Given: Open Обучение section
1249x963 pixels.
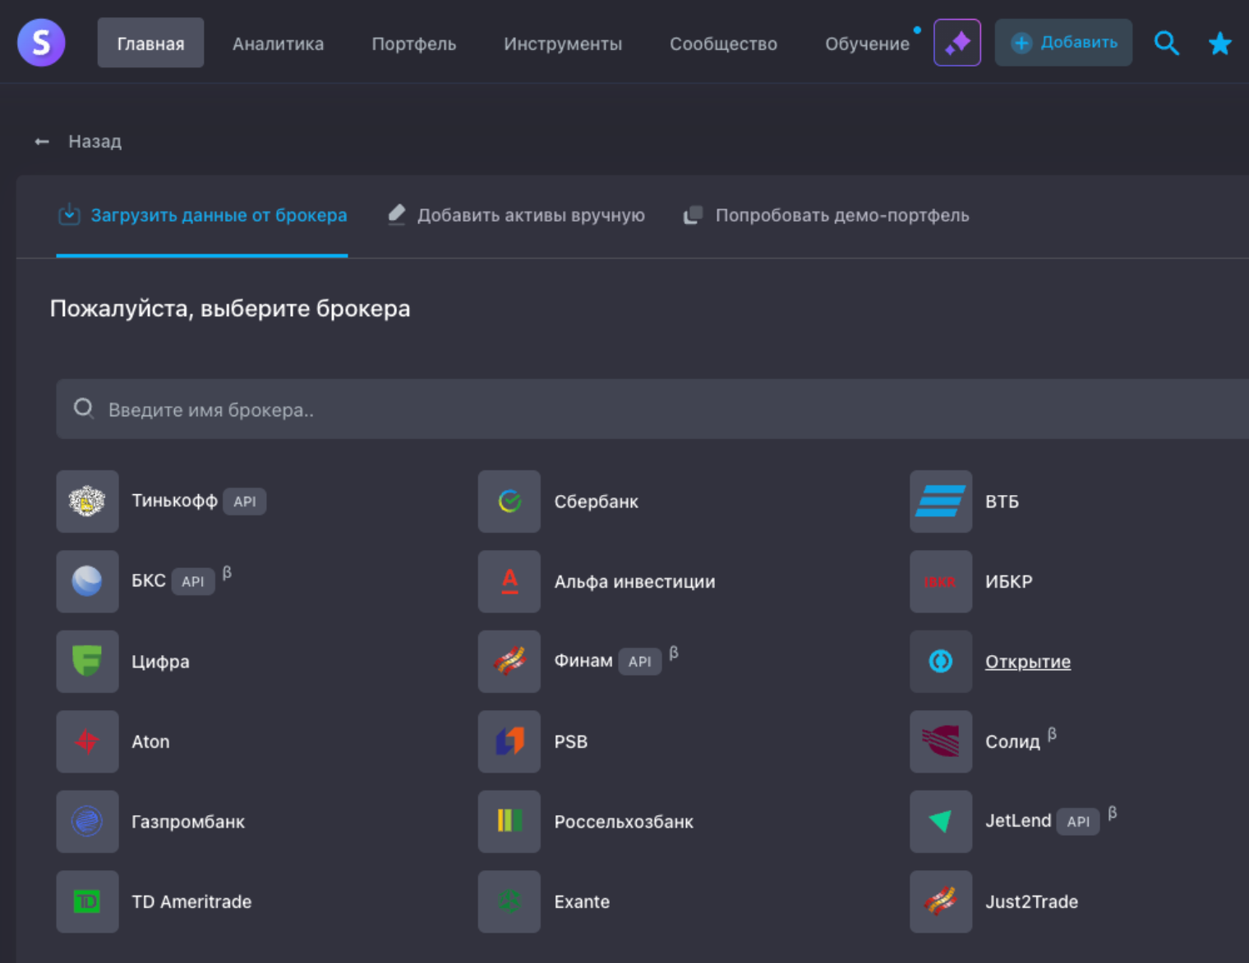Looking at the screenshot, I should (x=867, y=44).
